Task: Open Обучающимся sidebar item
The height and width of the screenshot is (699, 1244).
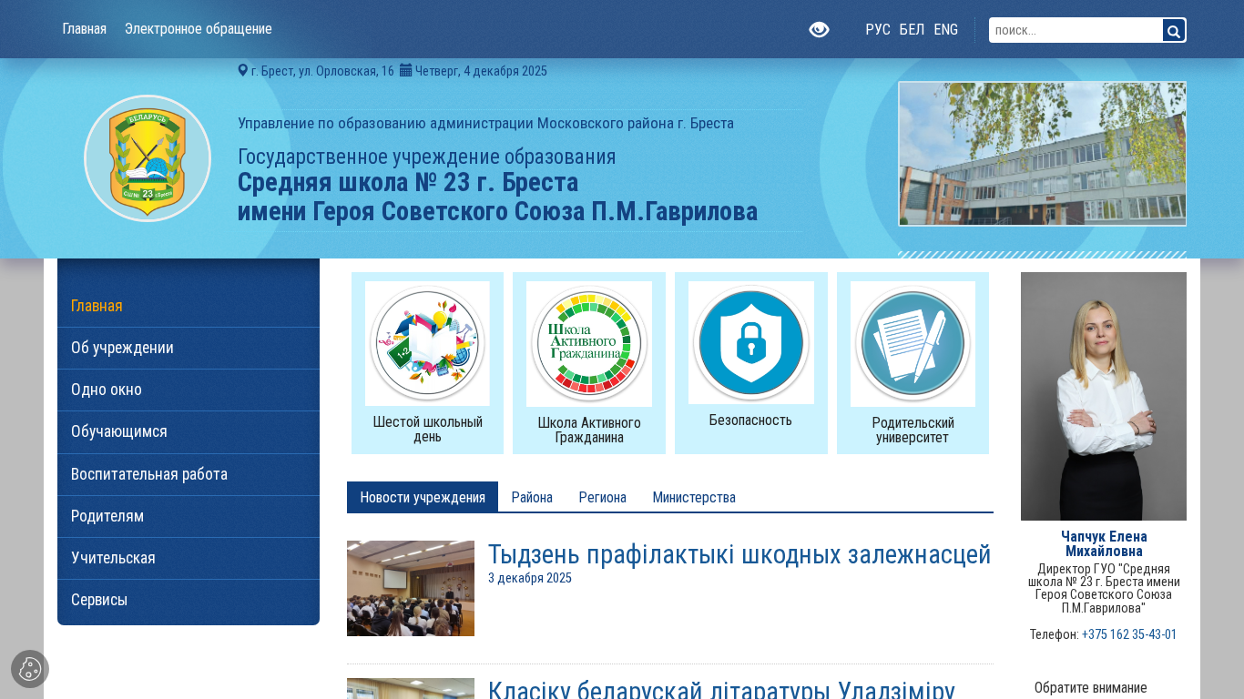Action: click(x=189, y=431)
